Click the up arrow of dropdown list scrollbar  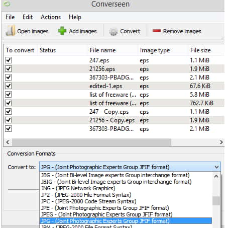(216, 176)
